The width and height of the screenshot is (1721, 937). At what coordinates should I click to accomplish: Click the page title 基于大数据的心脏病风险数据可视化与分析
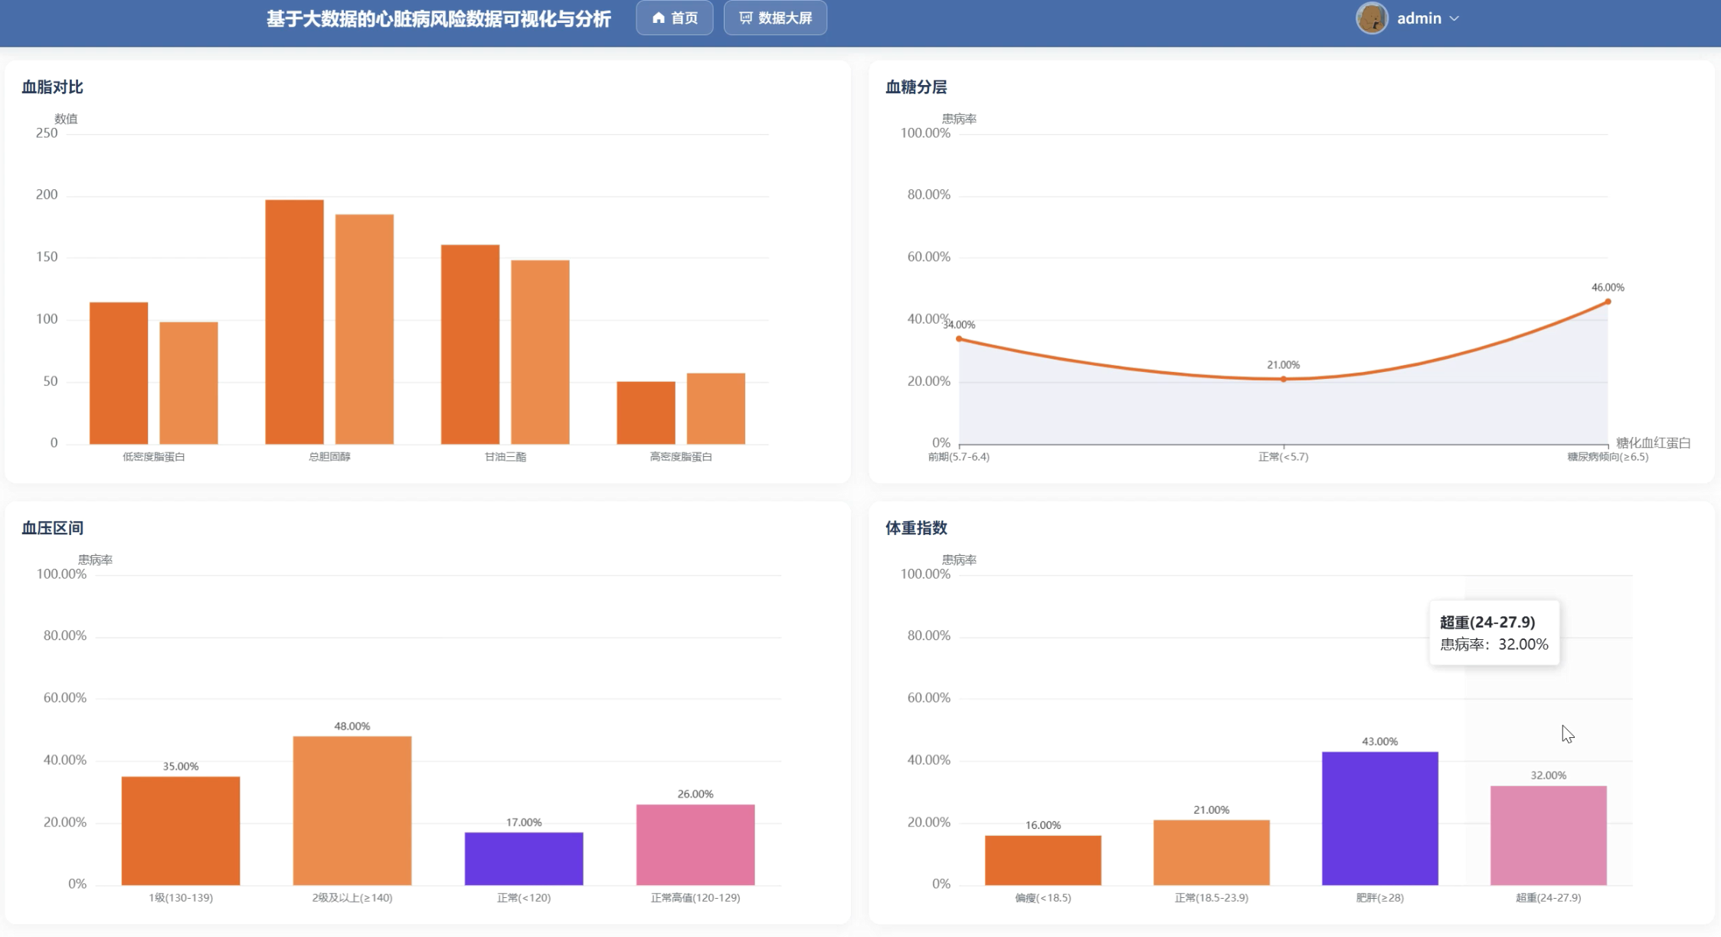tap(439, 18)
